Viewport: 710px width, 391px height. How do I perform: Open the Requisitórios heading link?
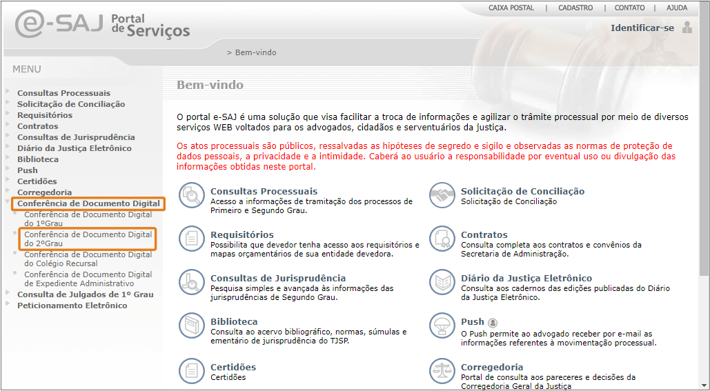coord(242,235)
